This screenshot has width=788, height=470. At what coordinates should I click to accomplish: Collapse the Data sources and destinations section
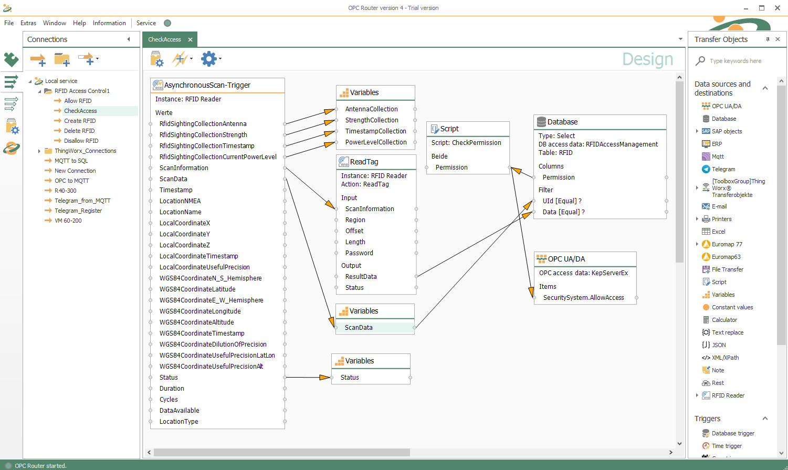tap(765, 88)
